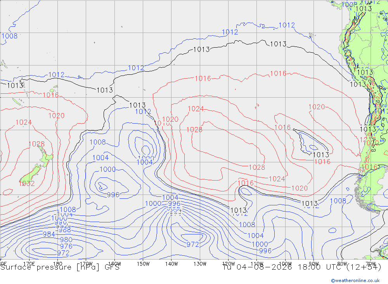Screen dimensions: 388x284
Task: Click the 90W longitude label
Action: click(314, 264)
